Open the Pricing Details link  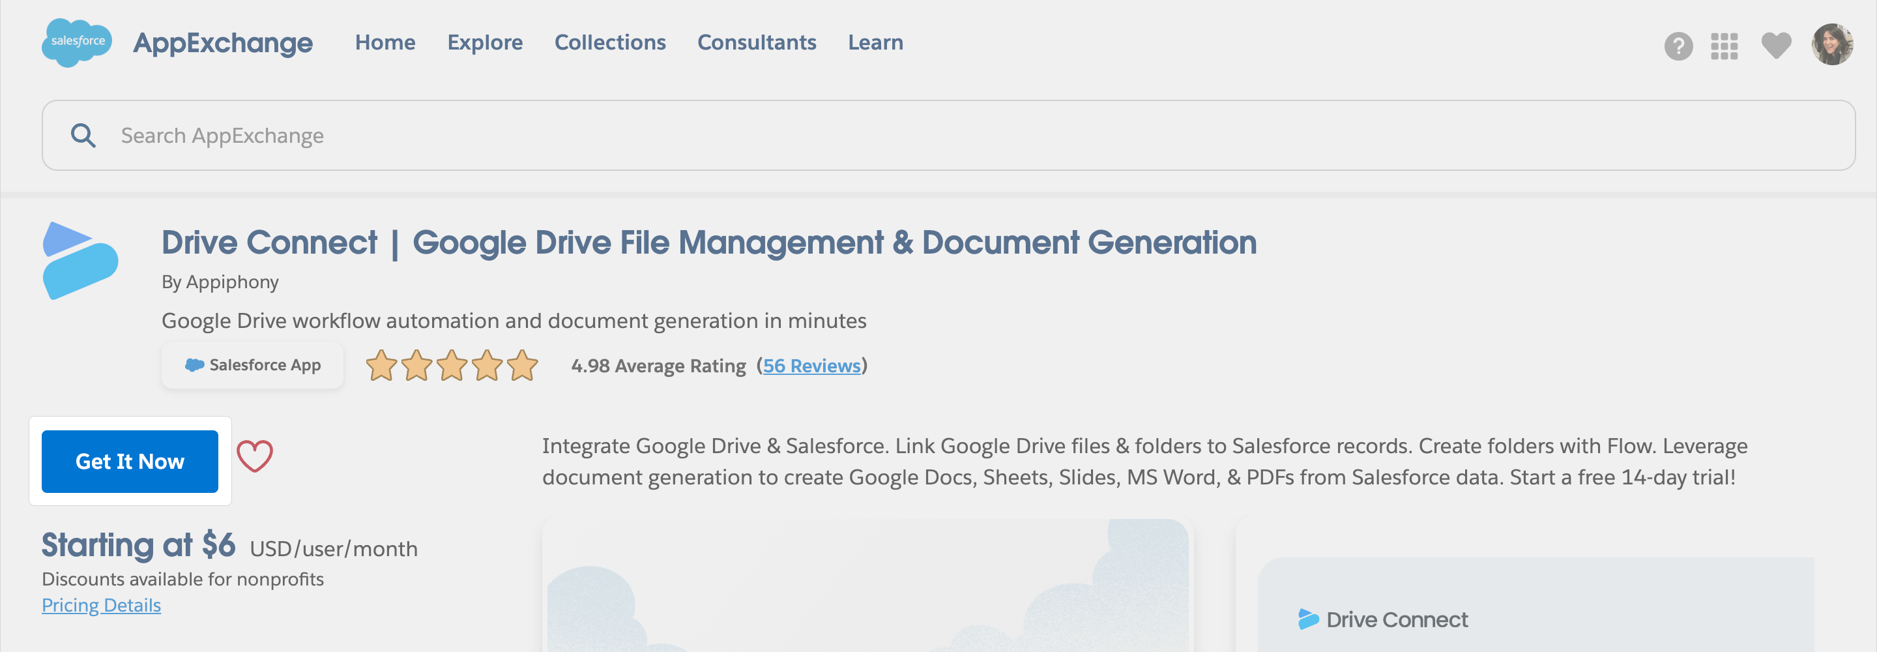pos(101,604)
